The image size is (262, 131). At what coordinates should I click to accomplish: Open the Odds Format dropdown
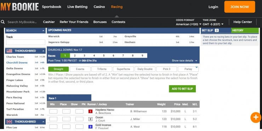point(188,24)
